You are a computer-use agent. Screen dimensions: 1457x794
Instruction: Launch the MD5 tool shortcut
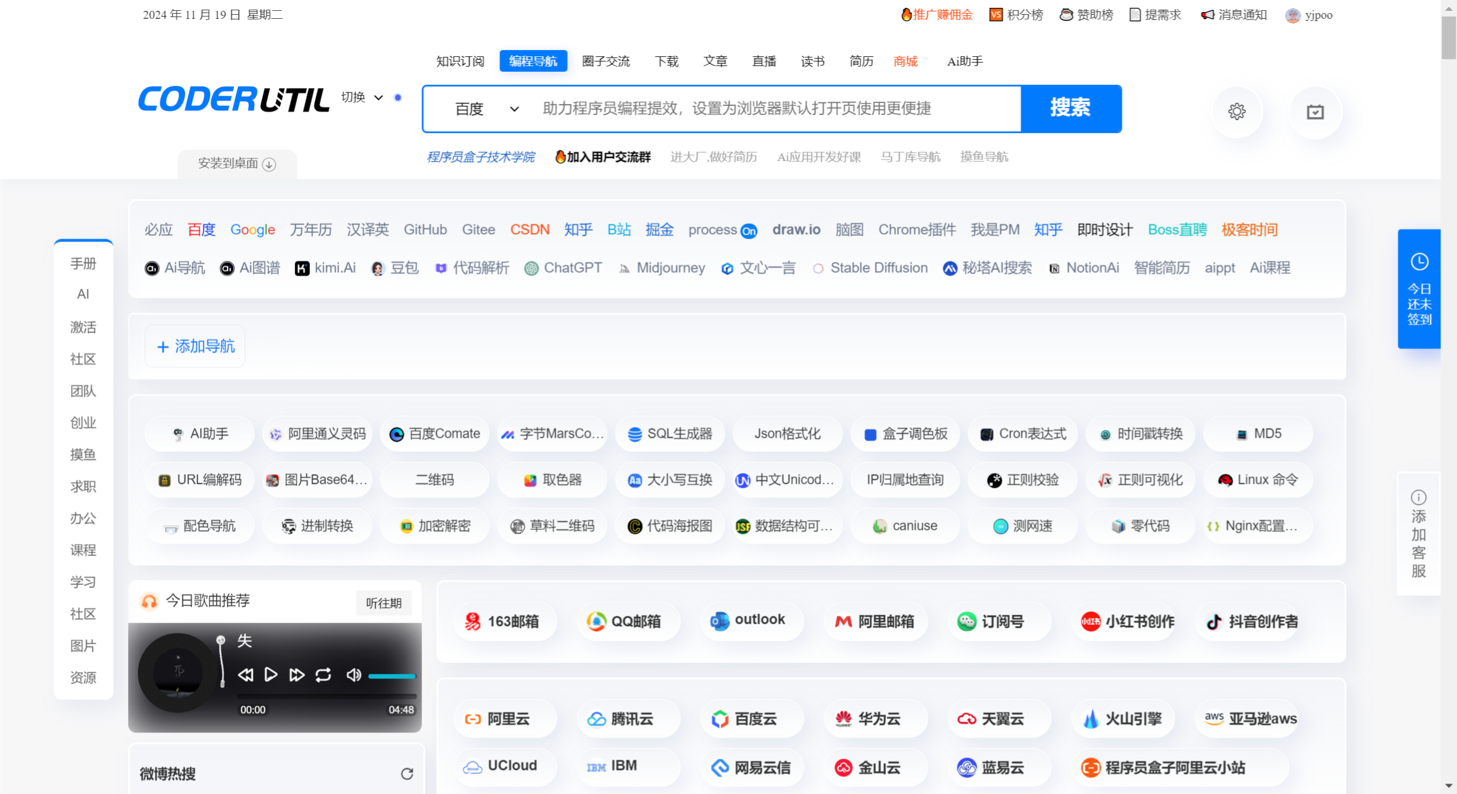1257,433
